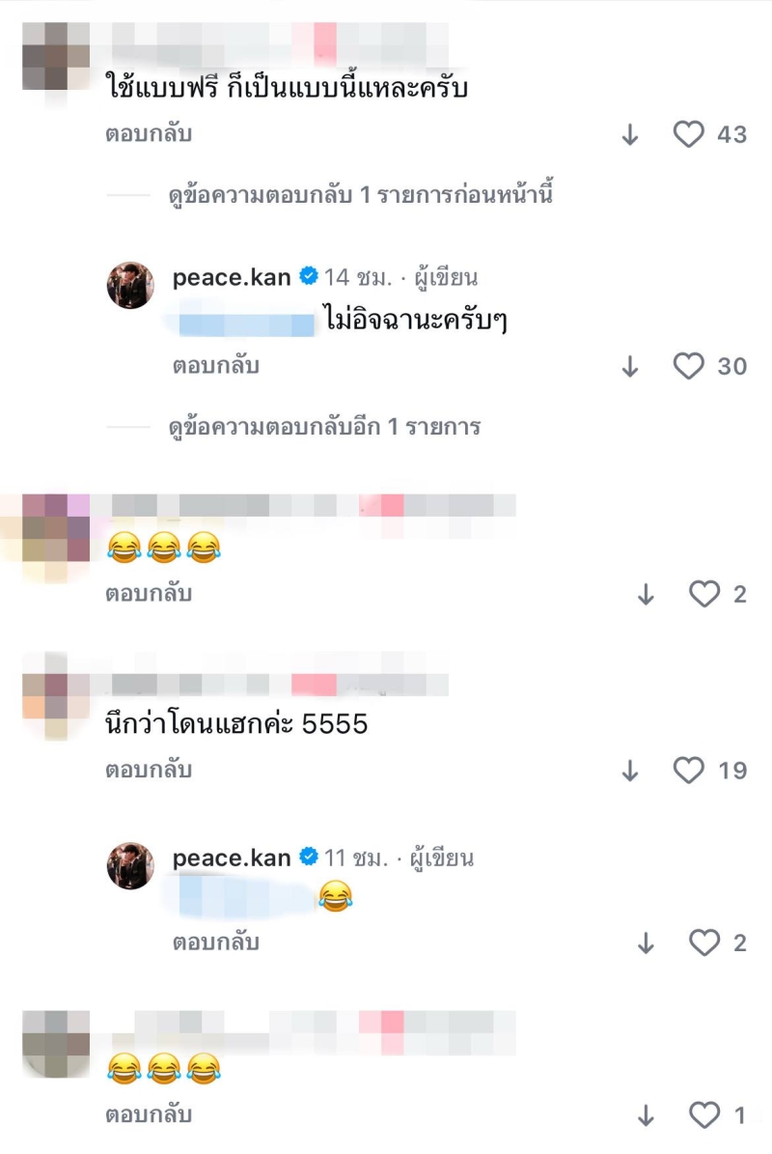Like the comment with 19 likes
Viewport: 772px width, 1154px height.
[689, 771]
